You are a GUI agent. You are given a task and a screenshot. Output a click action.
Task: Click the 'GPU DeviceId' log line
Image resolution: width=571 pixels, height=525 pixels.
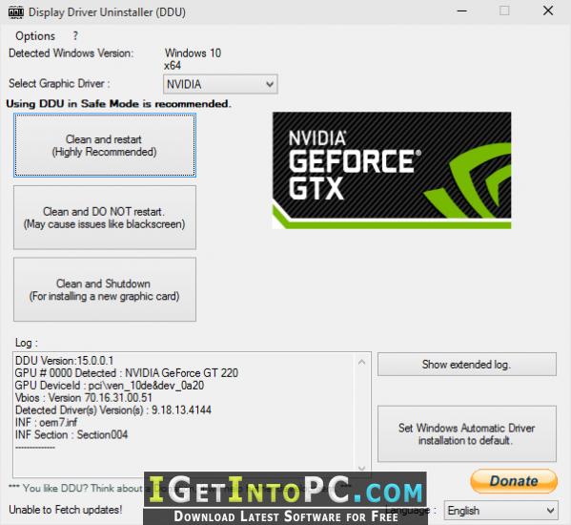[x=110, y=386]
